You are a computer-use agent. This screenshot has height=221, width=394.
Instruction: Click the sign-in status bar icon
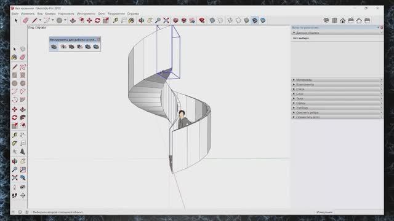pyautogui.click(x=26, y=212)
